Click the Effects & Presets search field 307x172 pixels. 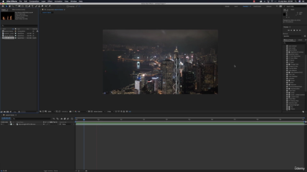tap(294, 43)
